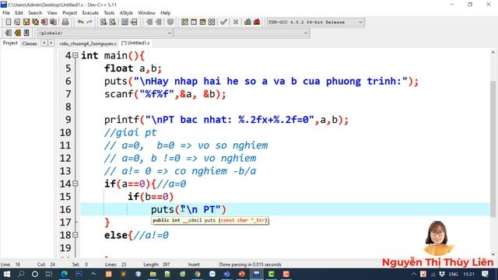498x280 pixels.
Task: Click the Close All files icon
Action: (x=54, y=22)
